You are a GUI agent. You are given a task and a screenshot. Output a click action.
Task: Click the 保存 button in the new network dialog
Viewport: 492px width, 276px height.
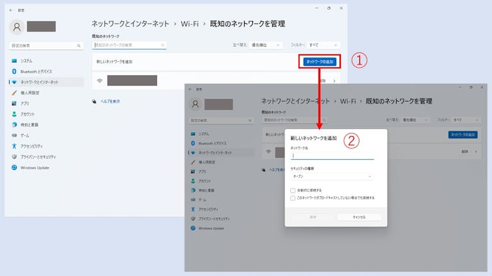(x=313, y=217)
